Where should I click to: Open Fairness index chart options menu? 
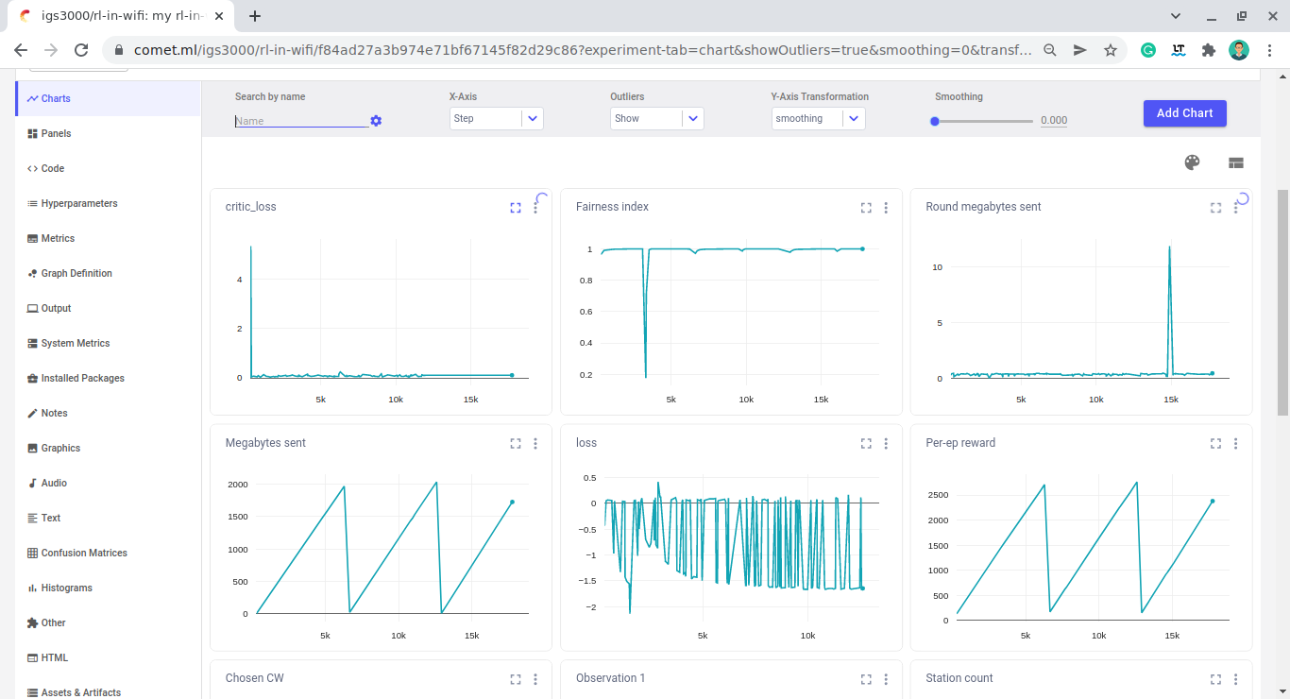pyautogui.click(x=886, y=208)
